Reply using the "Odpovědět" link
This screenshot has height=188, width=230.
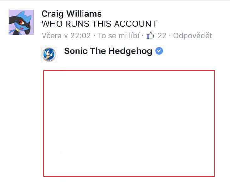[193, 36]
